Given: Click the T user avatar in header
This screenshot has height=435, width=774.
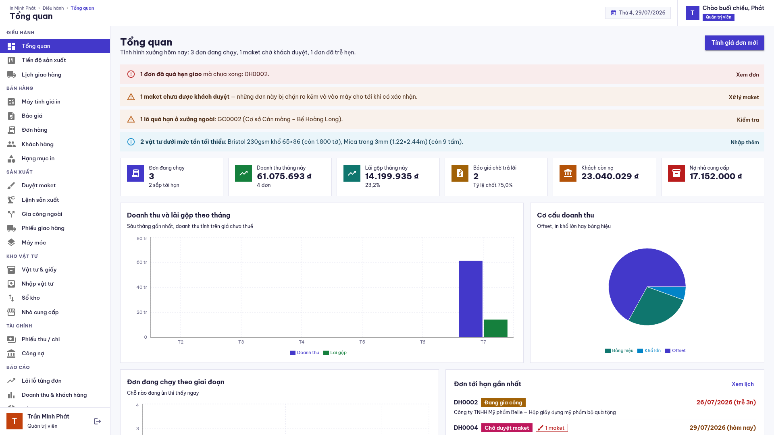Looking at the screenshot, I should 693,13.
